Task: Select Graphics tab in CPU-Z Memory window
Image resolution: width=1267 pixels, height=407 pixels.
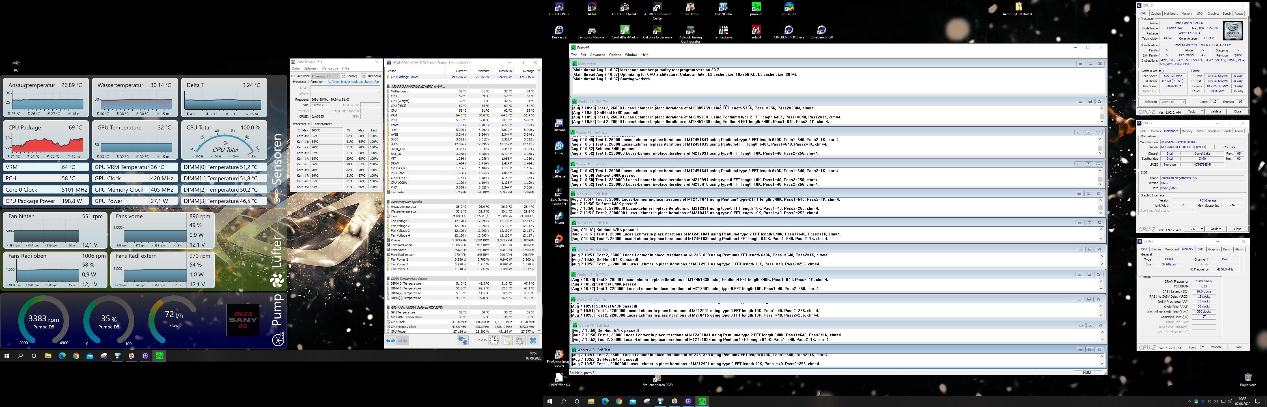Action: [1214, 249]
